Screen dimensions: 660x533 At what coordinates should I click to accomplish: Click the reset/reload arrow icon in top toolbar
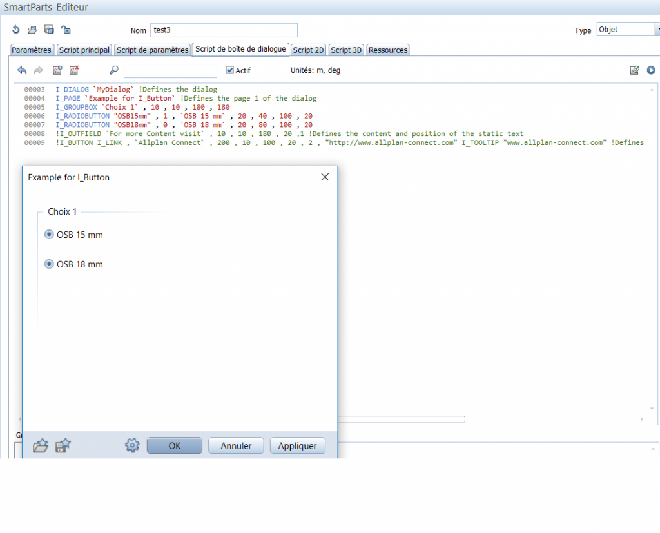pos(16,30)
